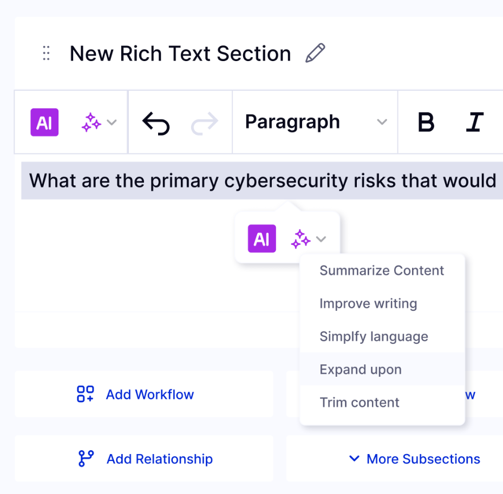
Task: Click the Undo arrow icon
Action: [155, 122]
